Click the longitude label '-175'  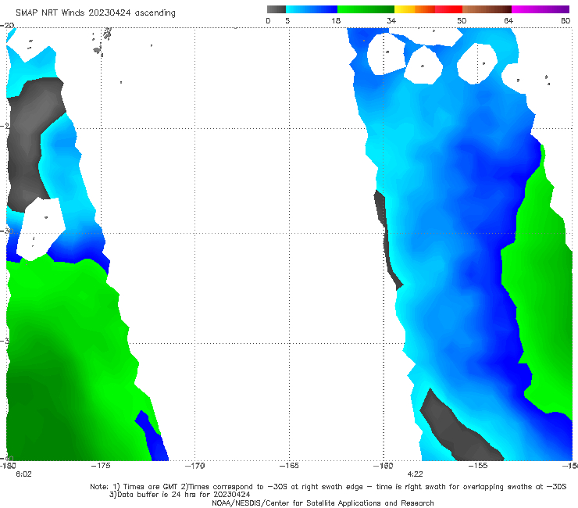(x=101, y=466)
